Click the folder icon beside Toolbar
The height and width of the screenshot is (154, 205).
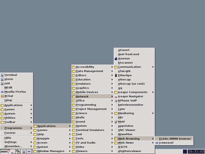tap(2, 122)
